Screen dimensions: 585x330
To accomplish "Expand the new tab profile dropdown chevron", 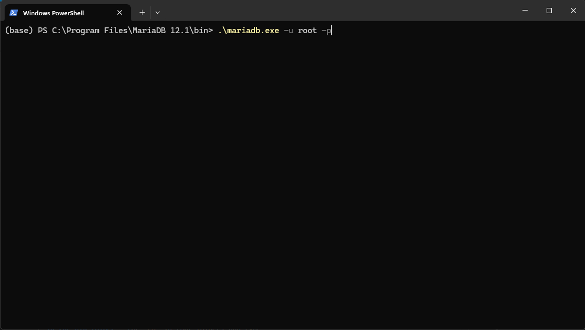I will pyautogui.click(x=158, y=13).
